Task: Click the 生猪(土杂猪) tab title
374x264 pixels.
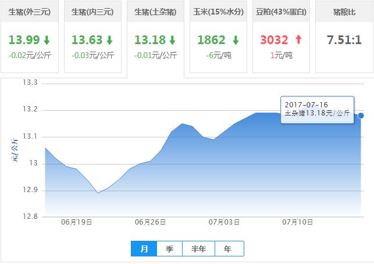Action: point(155,12)
